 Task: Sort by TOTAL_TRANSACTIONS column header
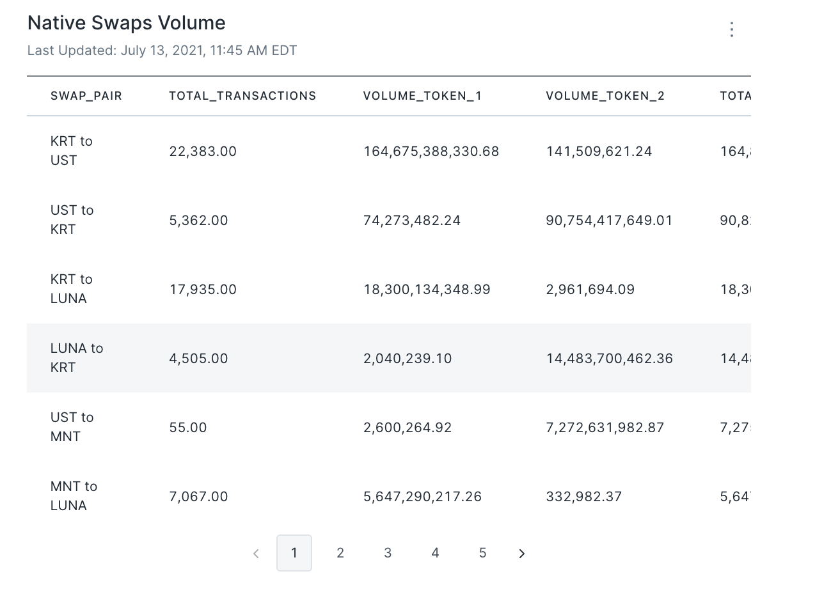242,96
